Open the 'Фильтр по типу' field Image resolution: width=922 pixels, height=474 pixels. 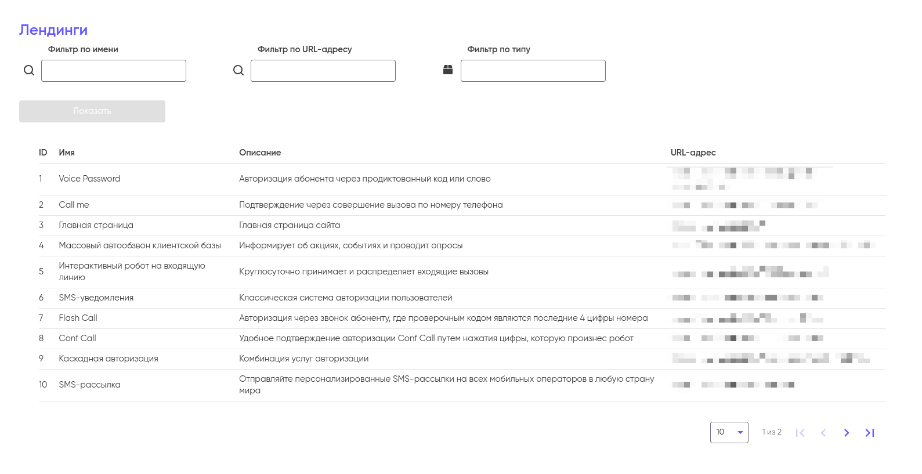[533, 71]
